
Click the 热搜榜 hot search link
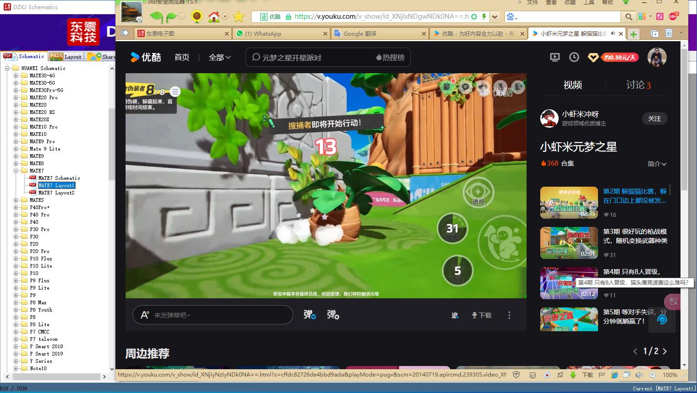(390, 58)
